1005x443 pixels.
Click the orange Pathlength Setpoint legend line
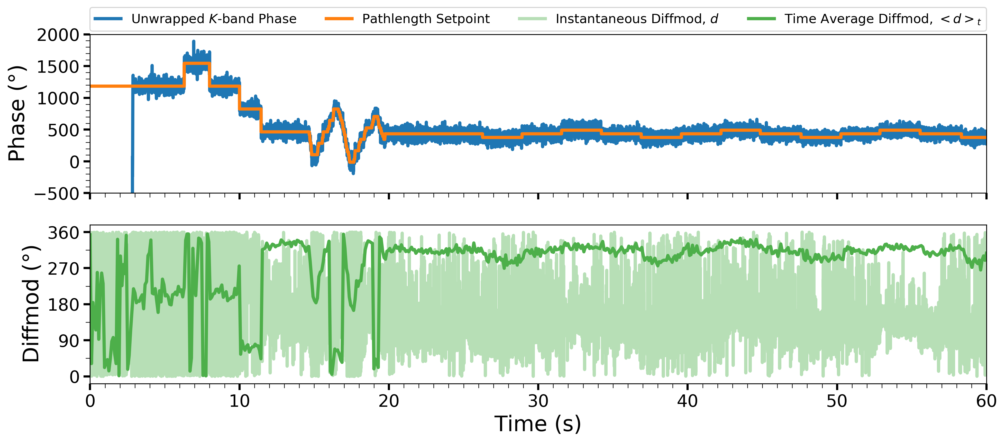tap(339, 19)
